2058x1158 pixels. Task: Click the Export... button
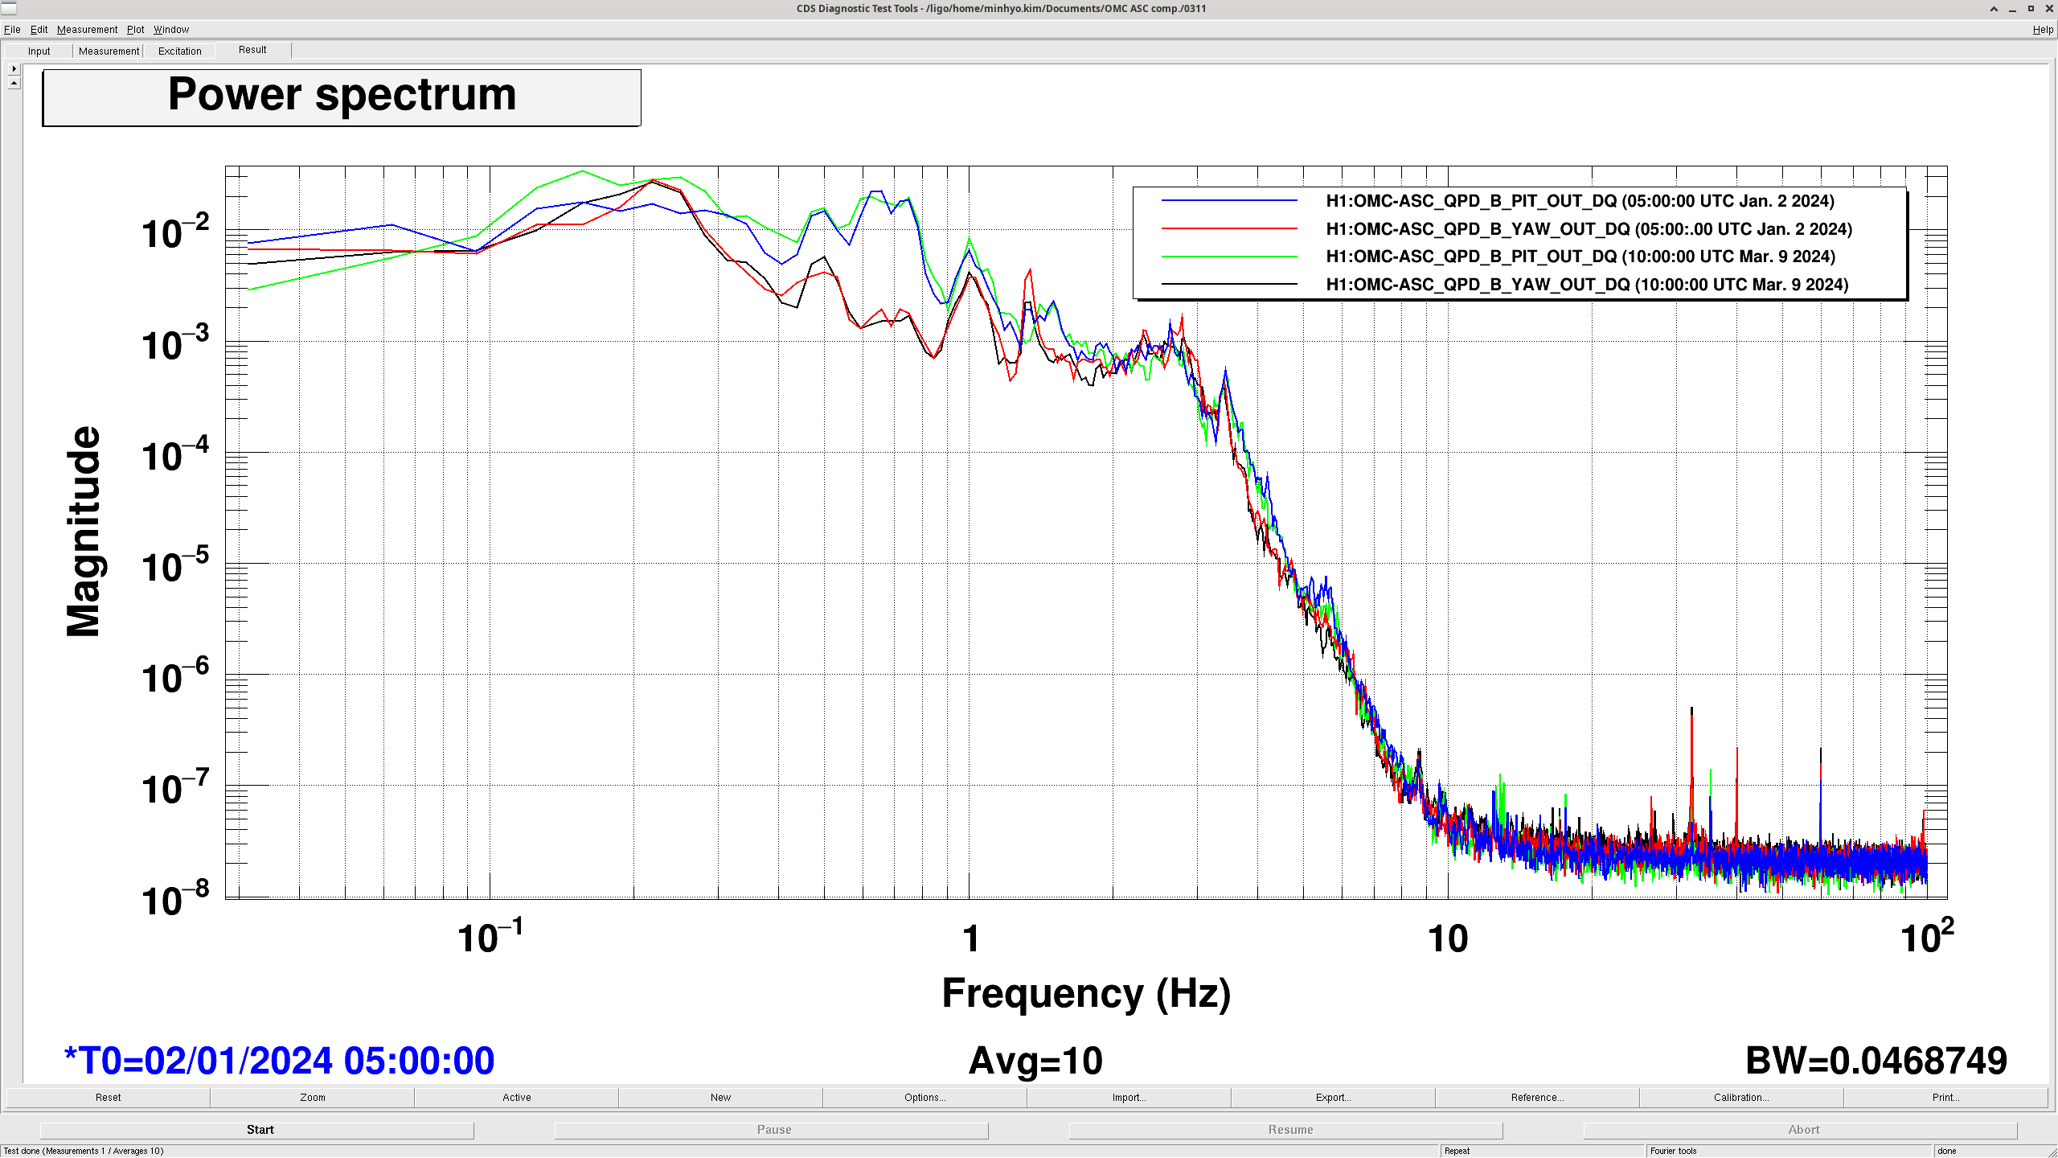tap(1333, 1097)
